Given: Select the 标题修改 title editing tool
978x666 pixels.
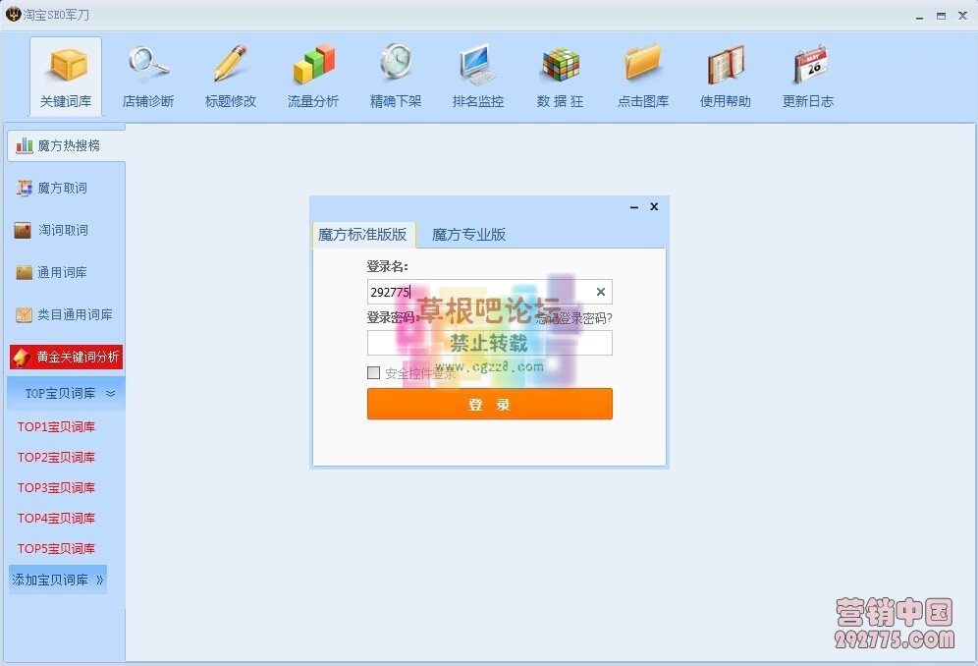Looking at the screenshot, I should click(x=230, y=76).
